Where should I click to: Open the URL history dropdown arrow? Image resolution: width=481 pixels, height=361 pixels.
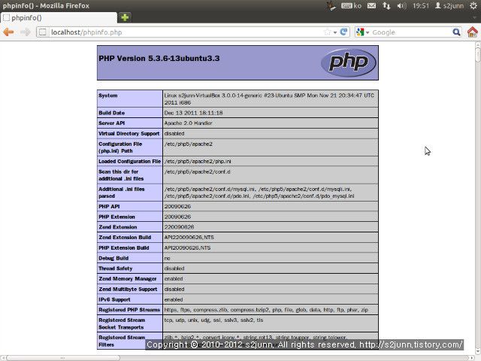[335, 32]
